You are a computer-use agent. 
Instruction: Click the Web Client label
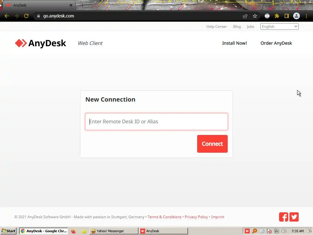tap(90, 43)
